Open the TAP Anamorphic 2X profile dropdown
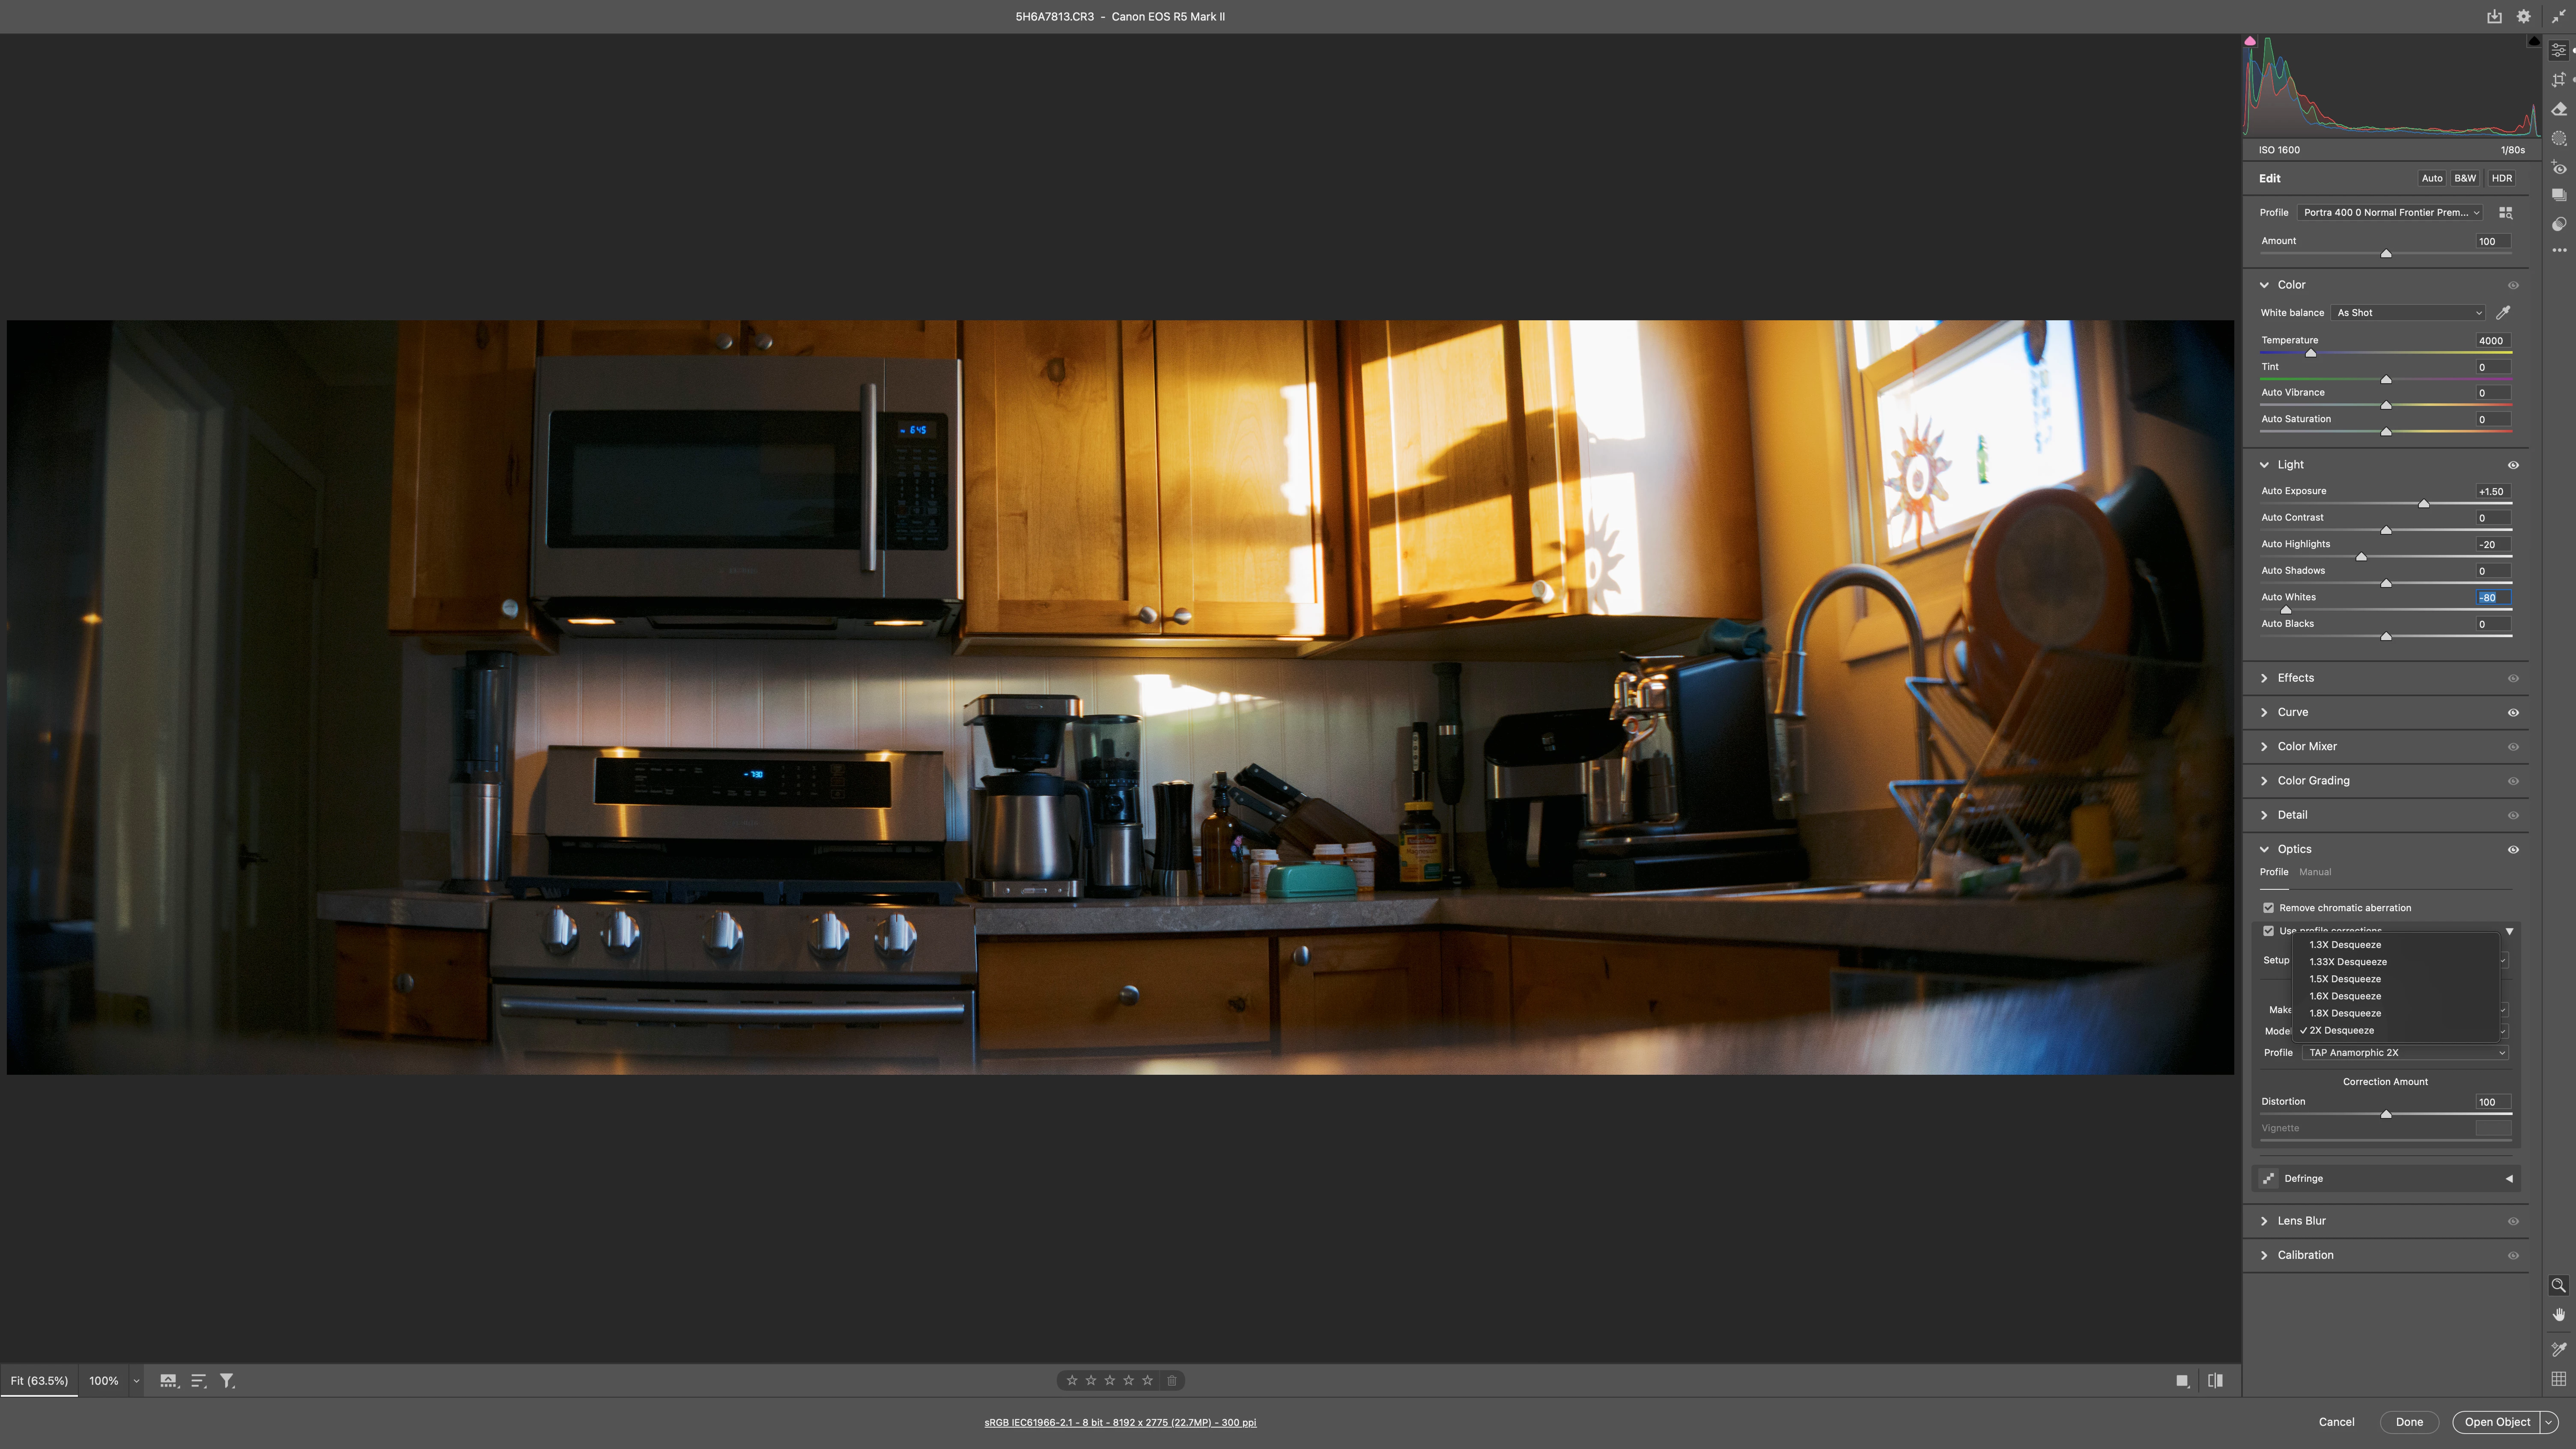 (x=2405, y=1052)
